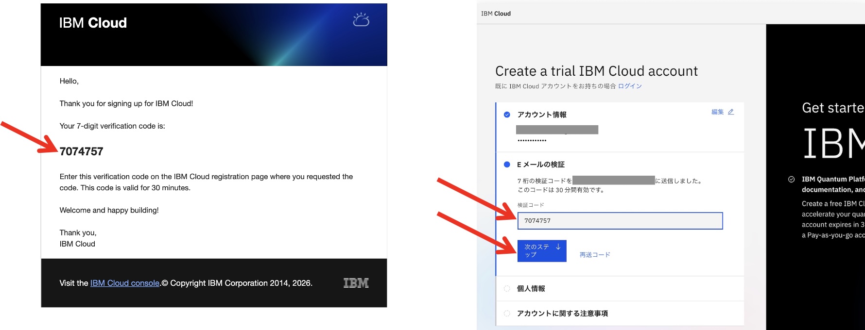Image resolution: width=865 pixels, height=330 pixels.
Task: Open the IBM Cloud console link
Action: tap(125, 283)
